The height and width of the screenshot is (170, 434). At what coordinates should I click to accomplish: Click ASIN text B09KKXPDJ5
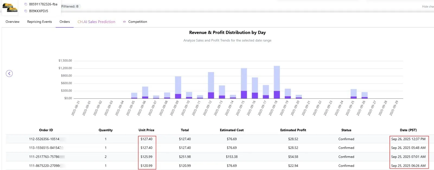[x=39, y=11]
